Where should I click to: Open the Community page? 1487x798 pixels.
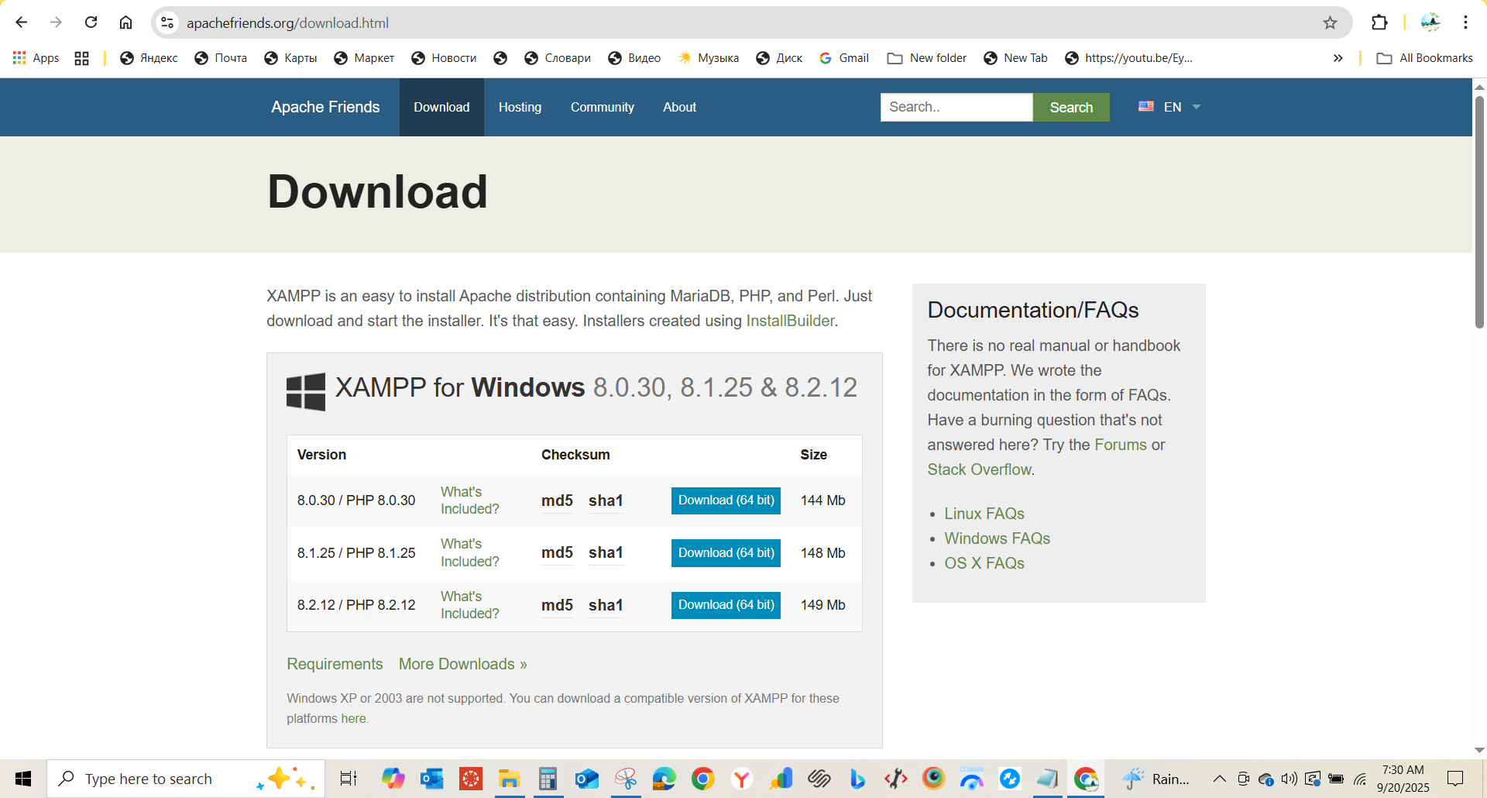click(603, 107)
